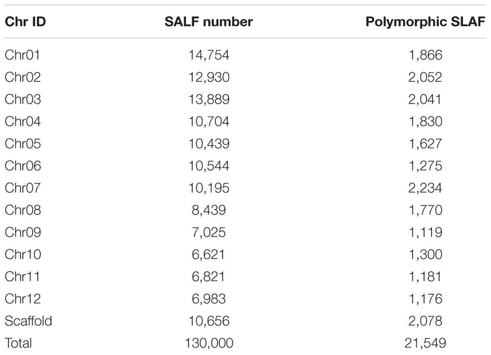
Task: Click the polymorphic value 1,119 for Chr09
Action: point(426,232)
